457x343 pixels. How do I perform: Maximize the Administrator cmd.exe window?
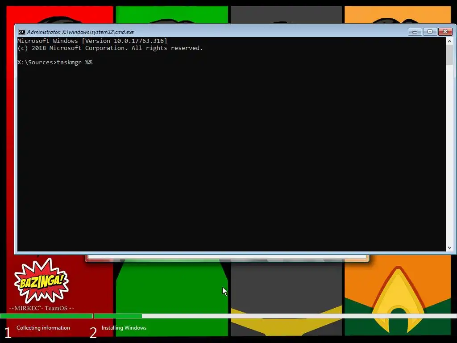pyautogui.click(x=430, y=32)
